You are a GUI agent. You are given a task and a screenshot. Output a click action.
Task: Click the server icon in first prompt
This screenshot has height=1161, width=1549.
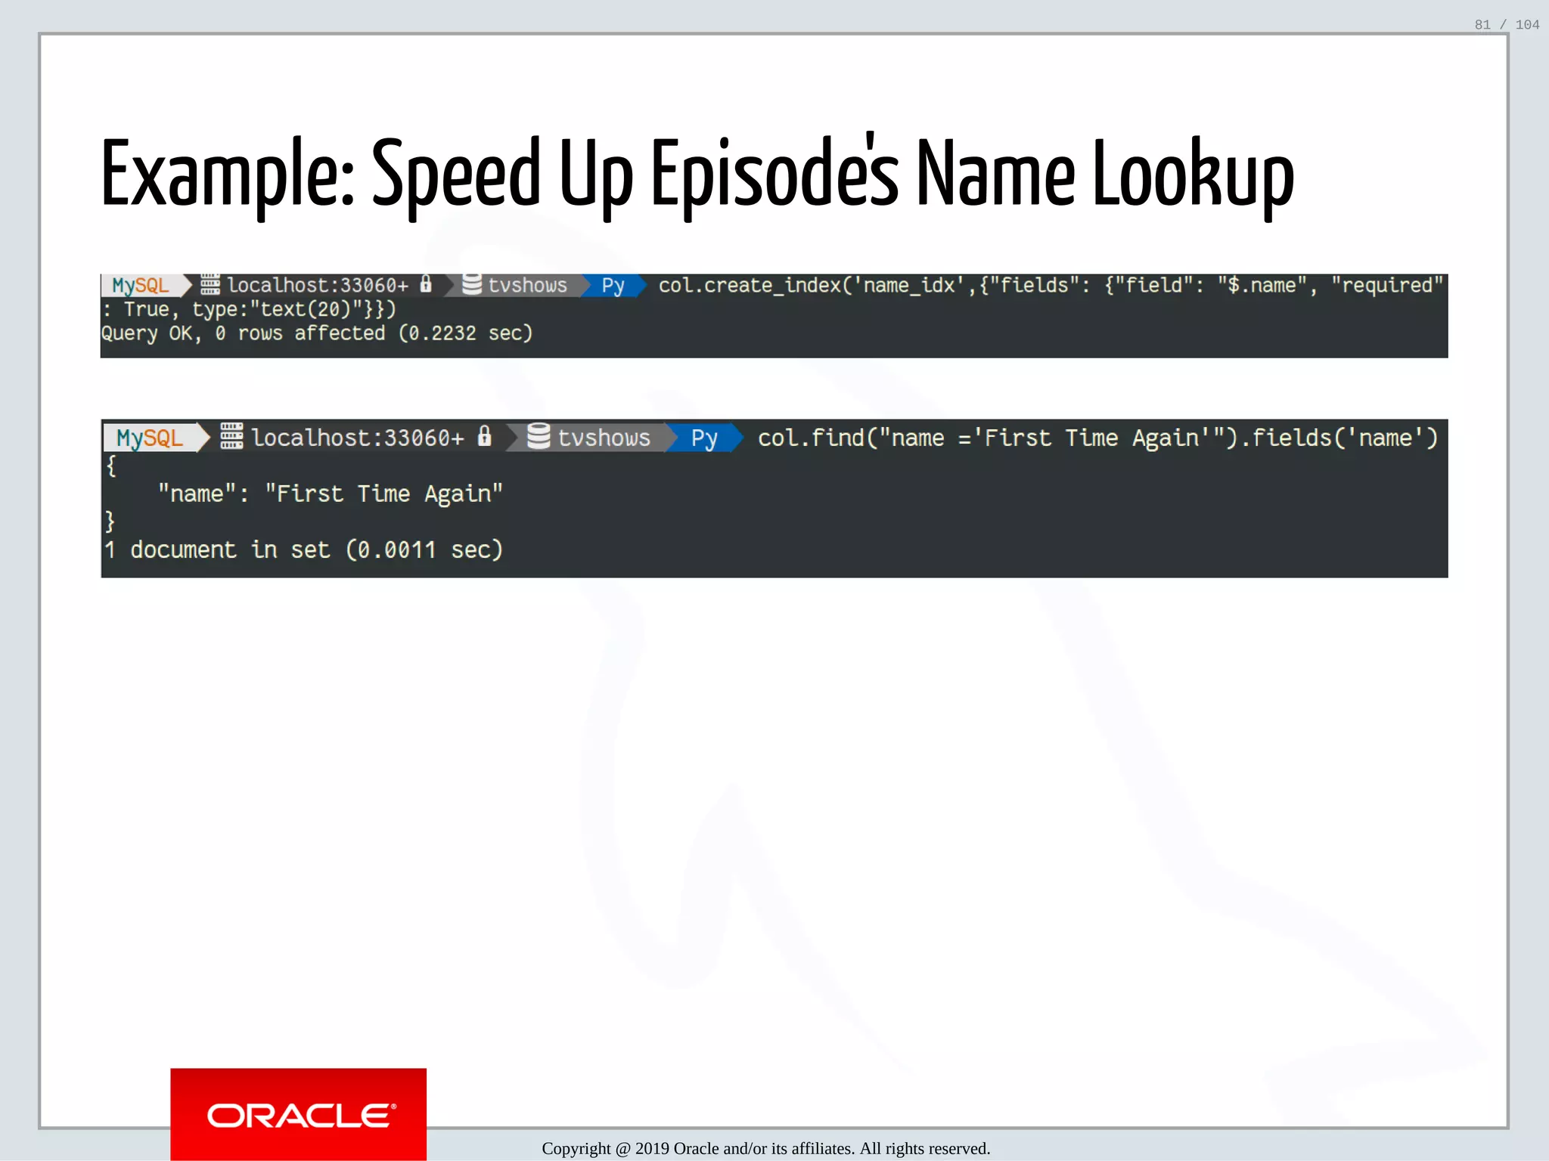(210, 285)
